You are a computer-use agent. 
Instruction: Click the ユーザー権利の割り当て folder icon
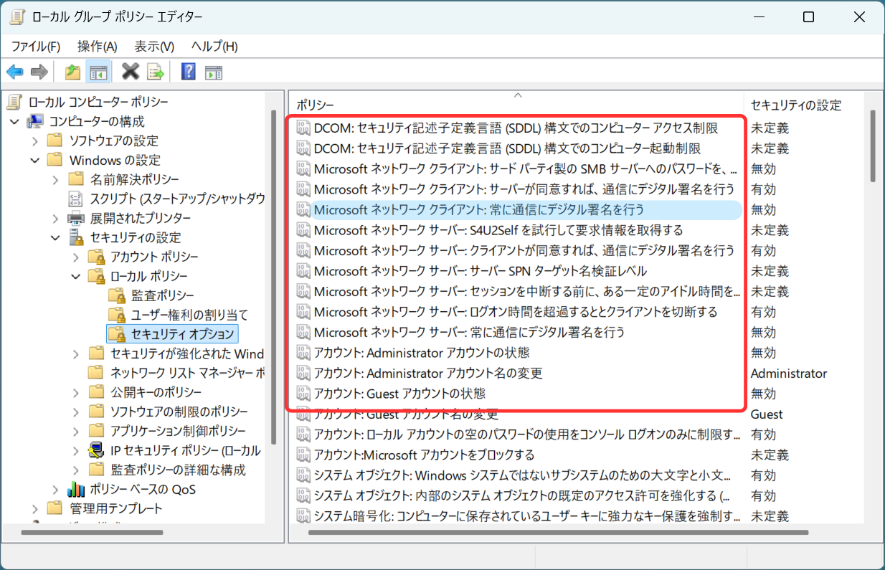[117, 315]
